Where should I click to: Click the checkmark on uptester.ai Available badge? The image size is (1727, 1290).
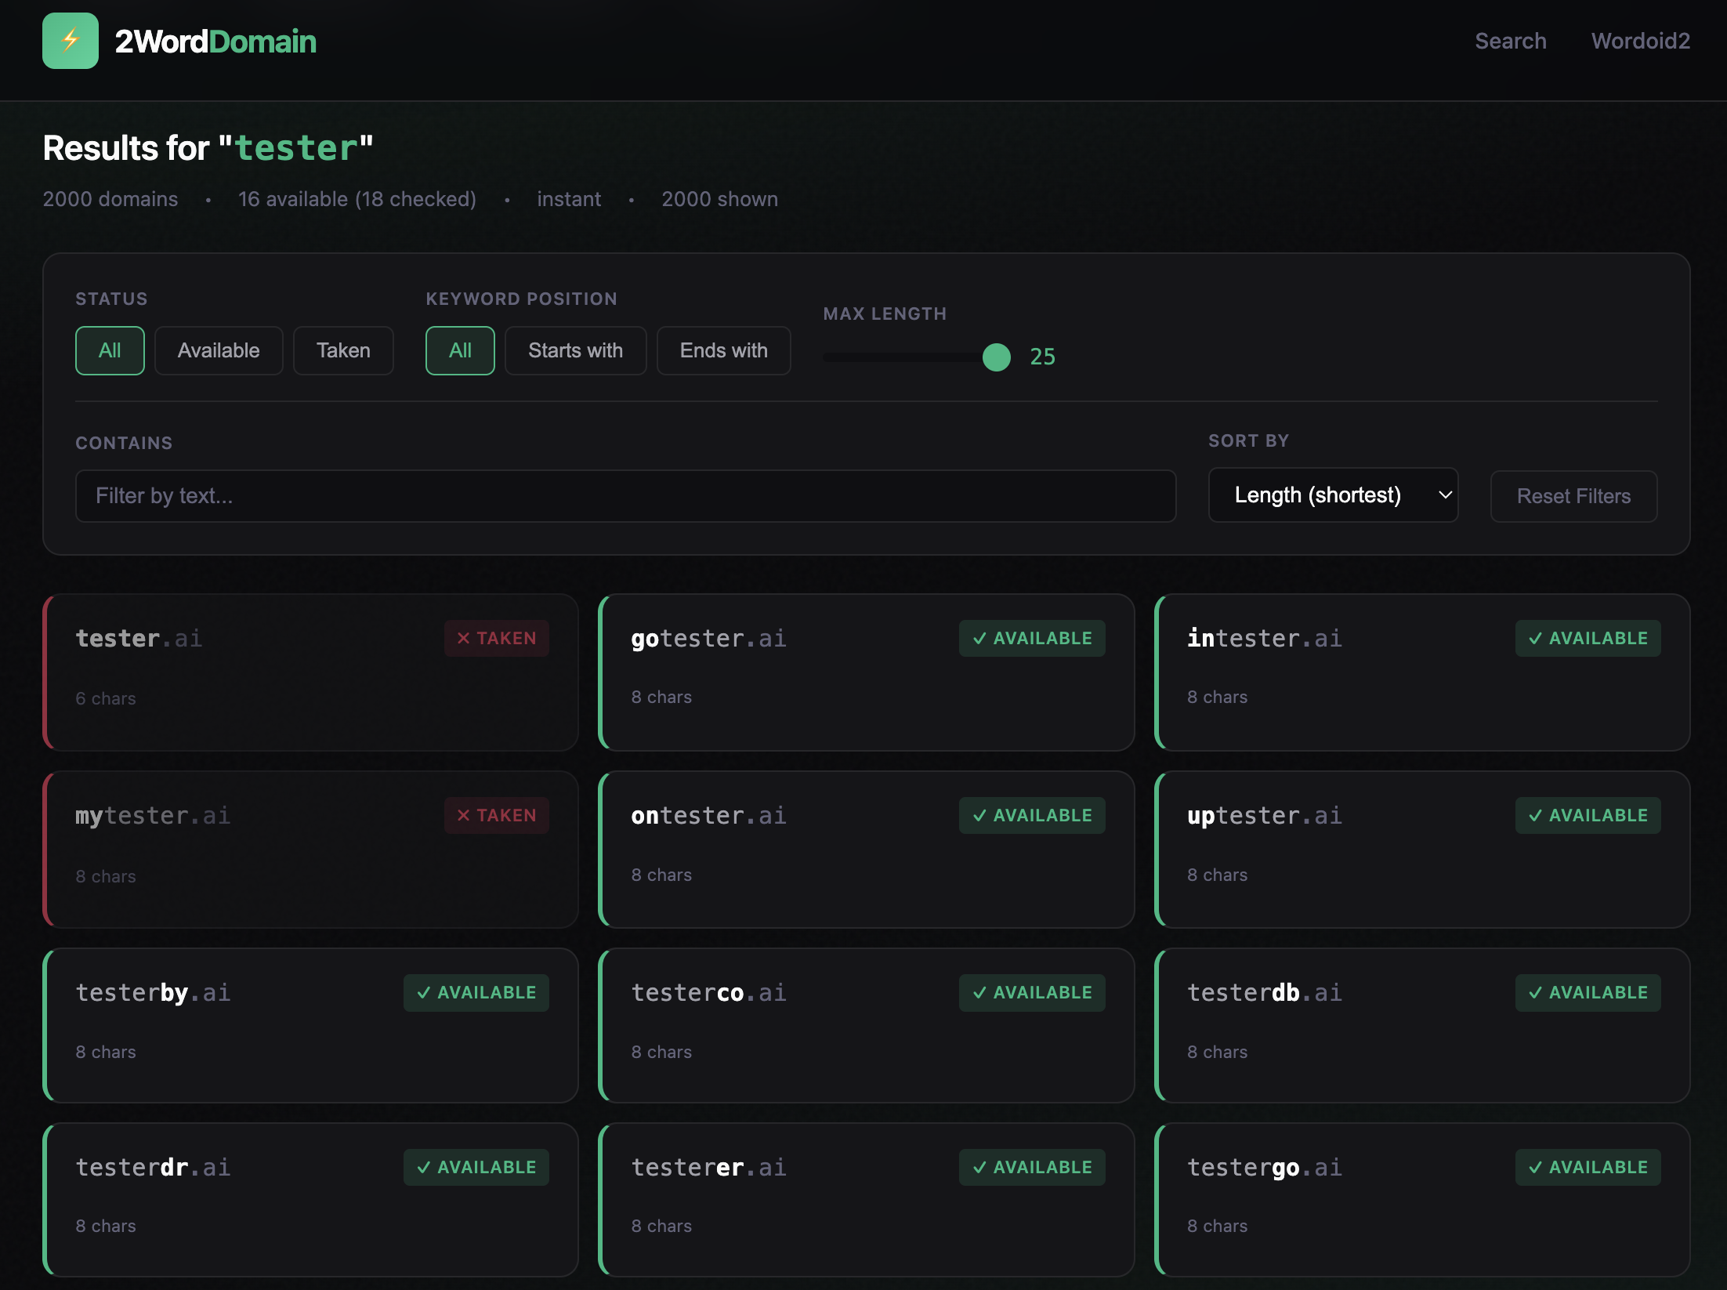(x=1536, y=815)
